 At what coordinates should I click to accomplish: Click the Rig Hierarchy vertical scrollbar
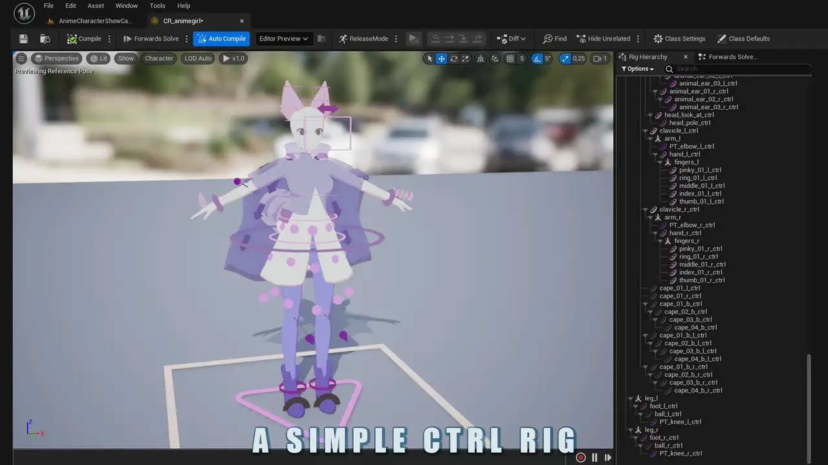[809, 407]
